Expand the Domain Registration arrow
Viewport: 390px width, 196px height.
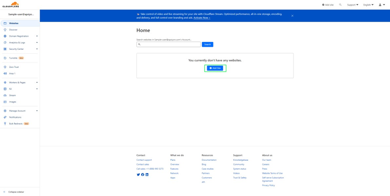(x=37, y=36)
